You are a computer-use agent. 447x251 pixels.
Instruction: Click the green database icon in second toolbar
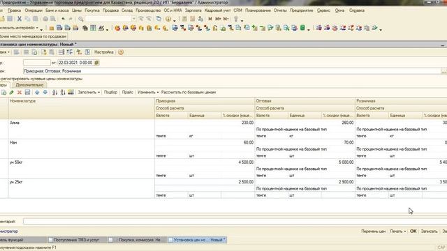(302, 28)
